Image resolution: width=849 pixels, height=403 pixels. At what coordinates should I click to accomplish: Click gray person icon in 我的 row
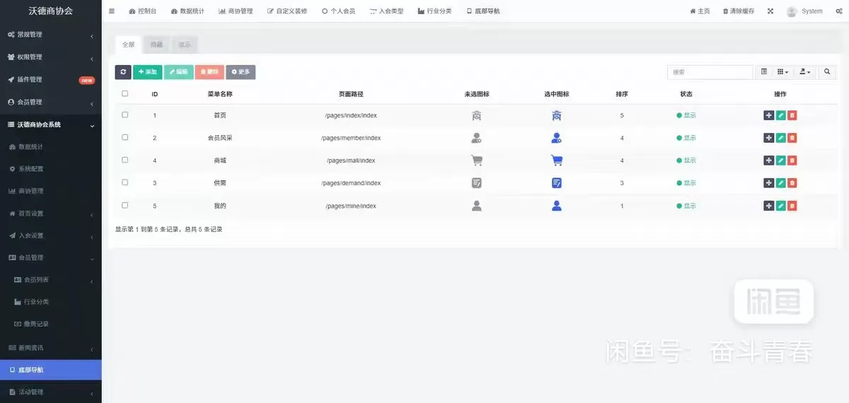coord(477,206)
